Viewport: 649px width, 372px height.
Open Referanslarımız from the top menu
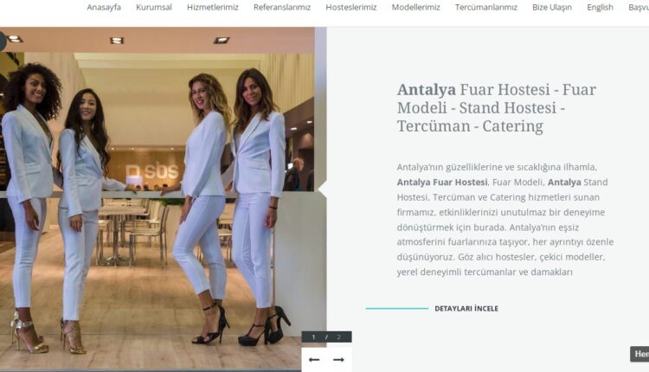(282, 8)
